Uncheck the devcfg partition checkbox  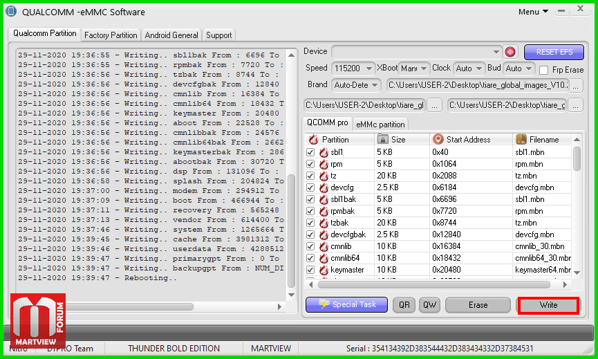pyautogui.click(x=310, y=187)
